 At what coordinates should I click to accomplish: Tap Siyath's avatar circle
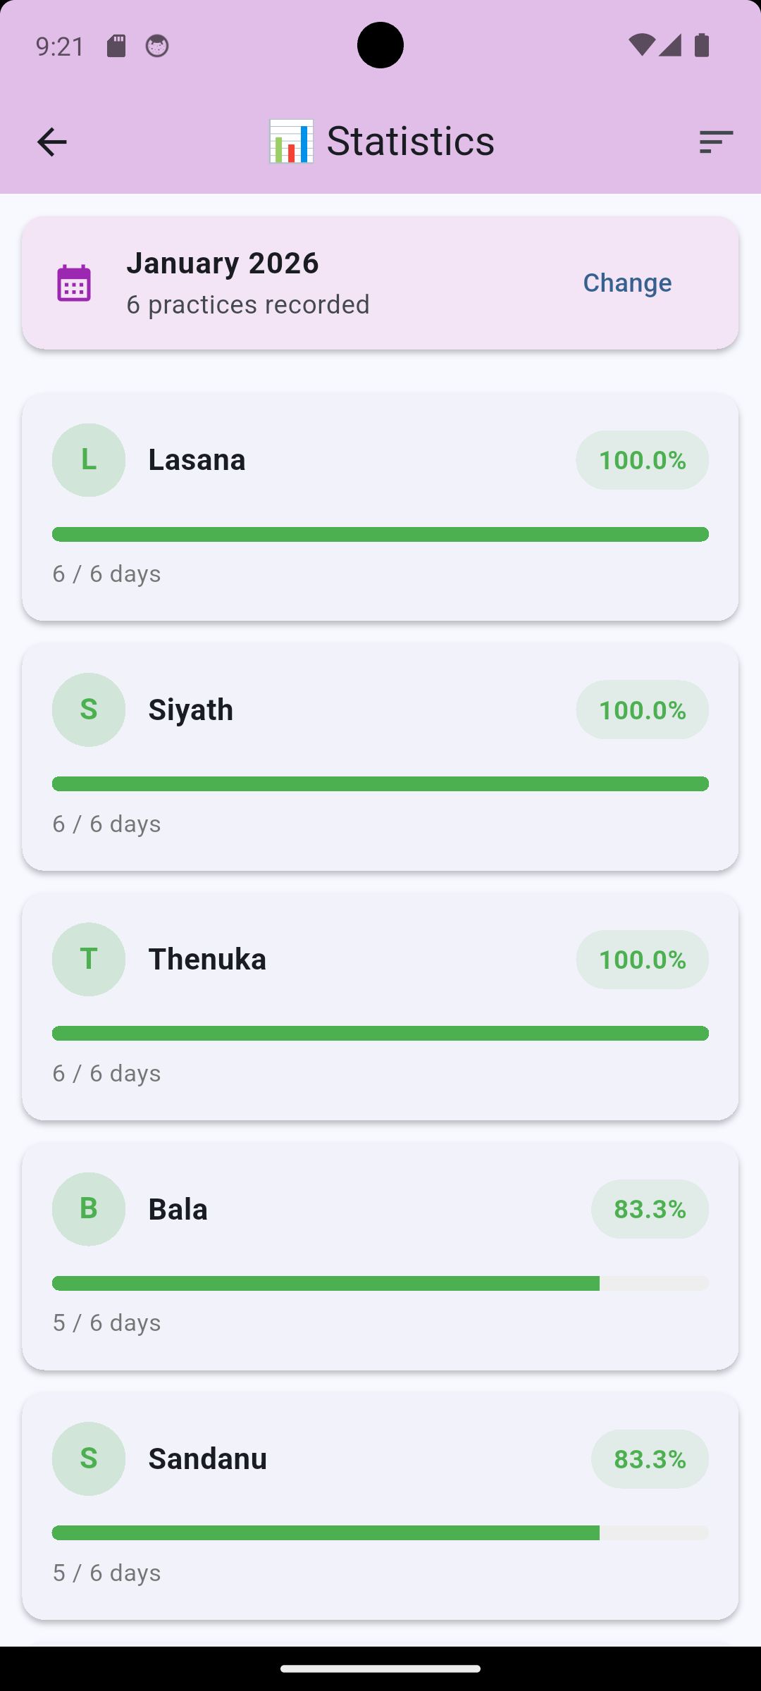[89, 710]
